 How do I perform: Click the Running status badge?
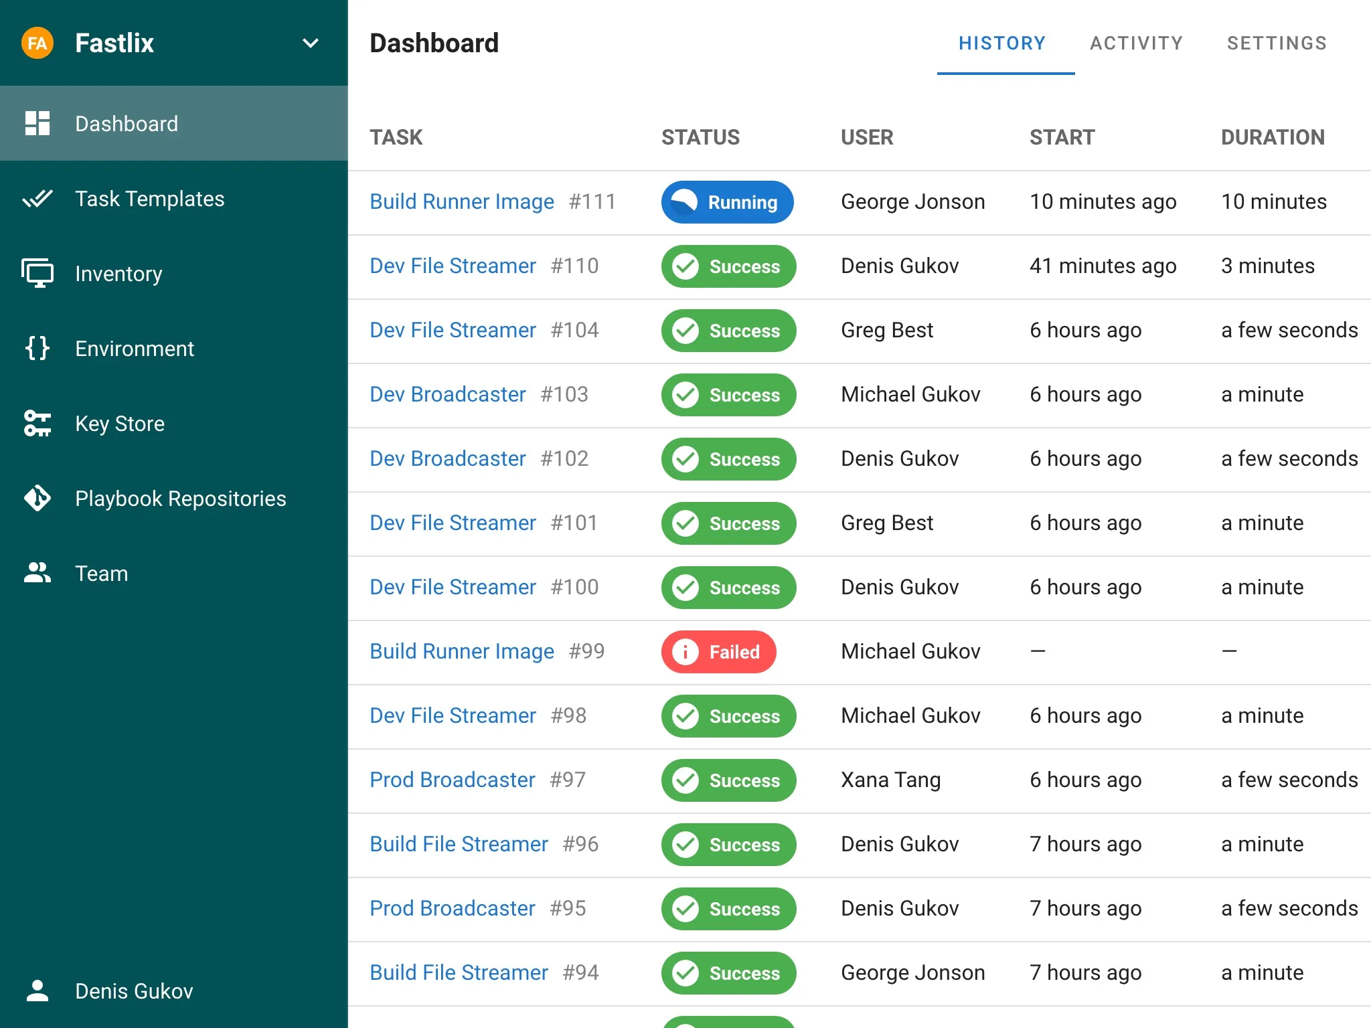click(x=727, y=202)
